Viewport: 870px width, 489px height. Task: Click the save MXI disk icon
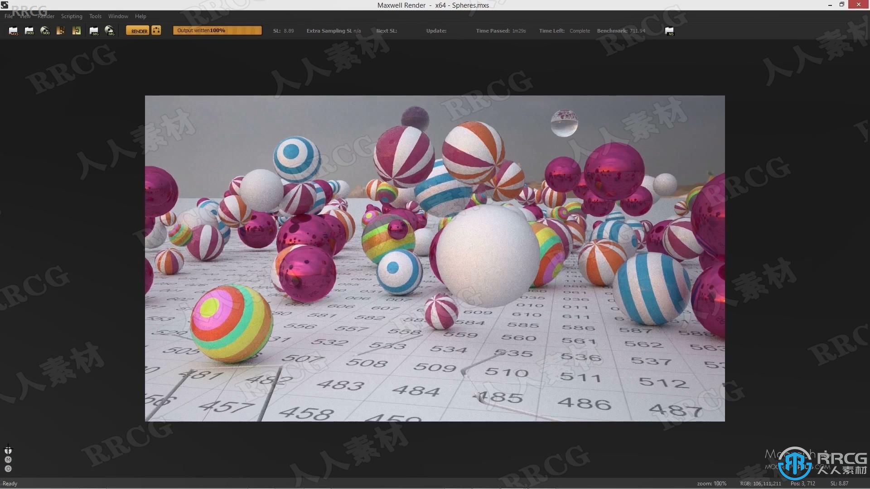[45, 31]
